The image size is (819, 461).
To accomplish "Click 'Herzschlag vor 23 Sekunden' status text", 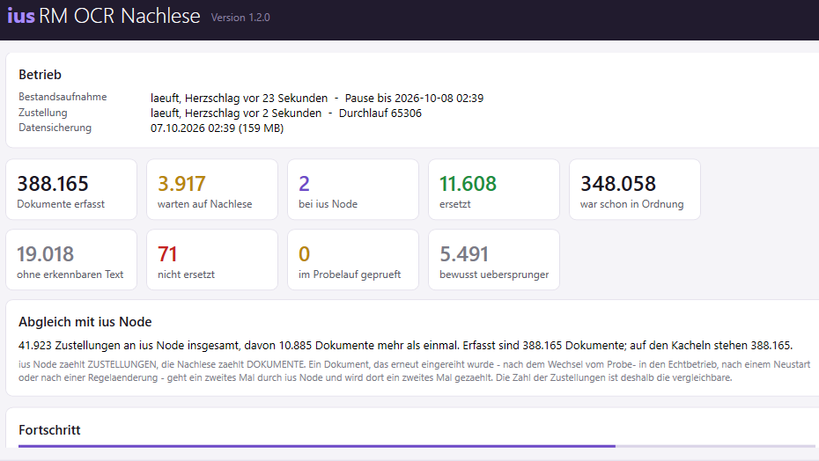I will 256,99.
